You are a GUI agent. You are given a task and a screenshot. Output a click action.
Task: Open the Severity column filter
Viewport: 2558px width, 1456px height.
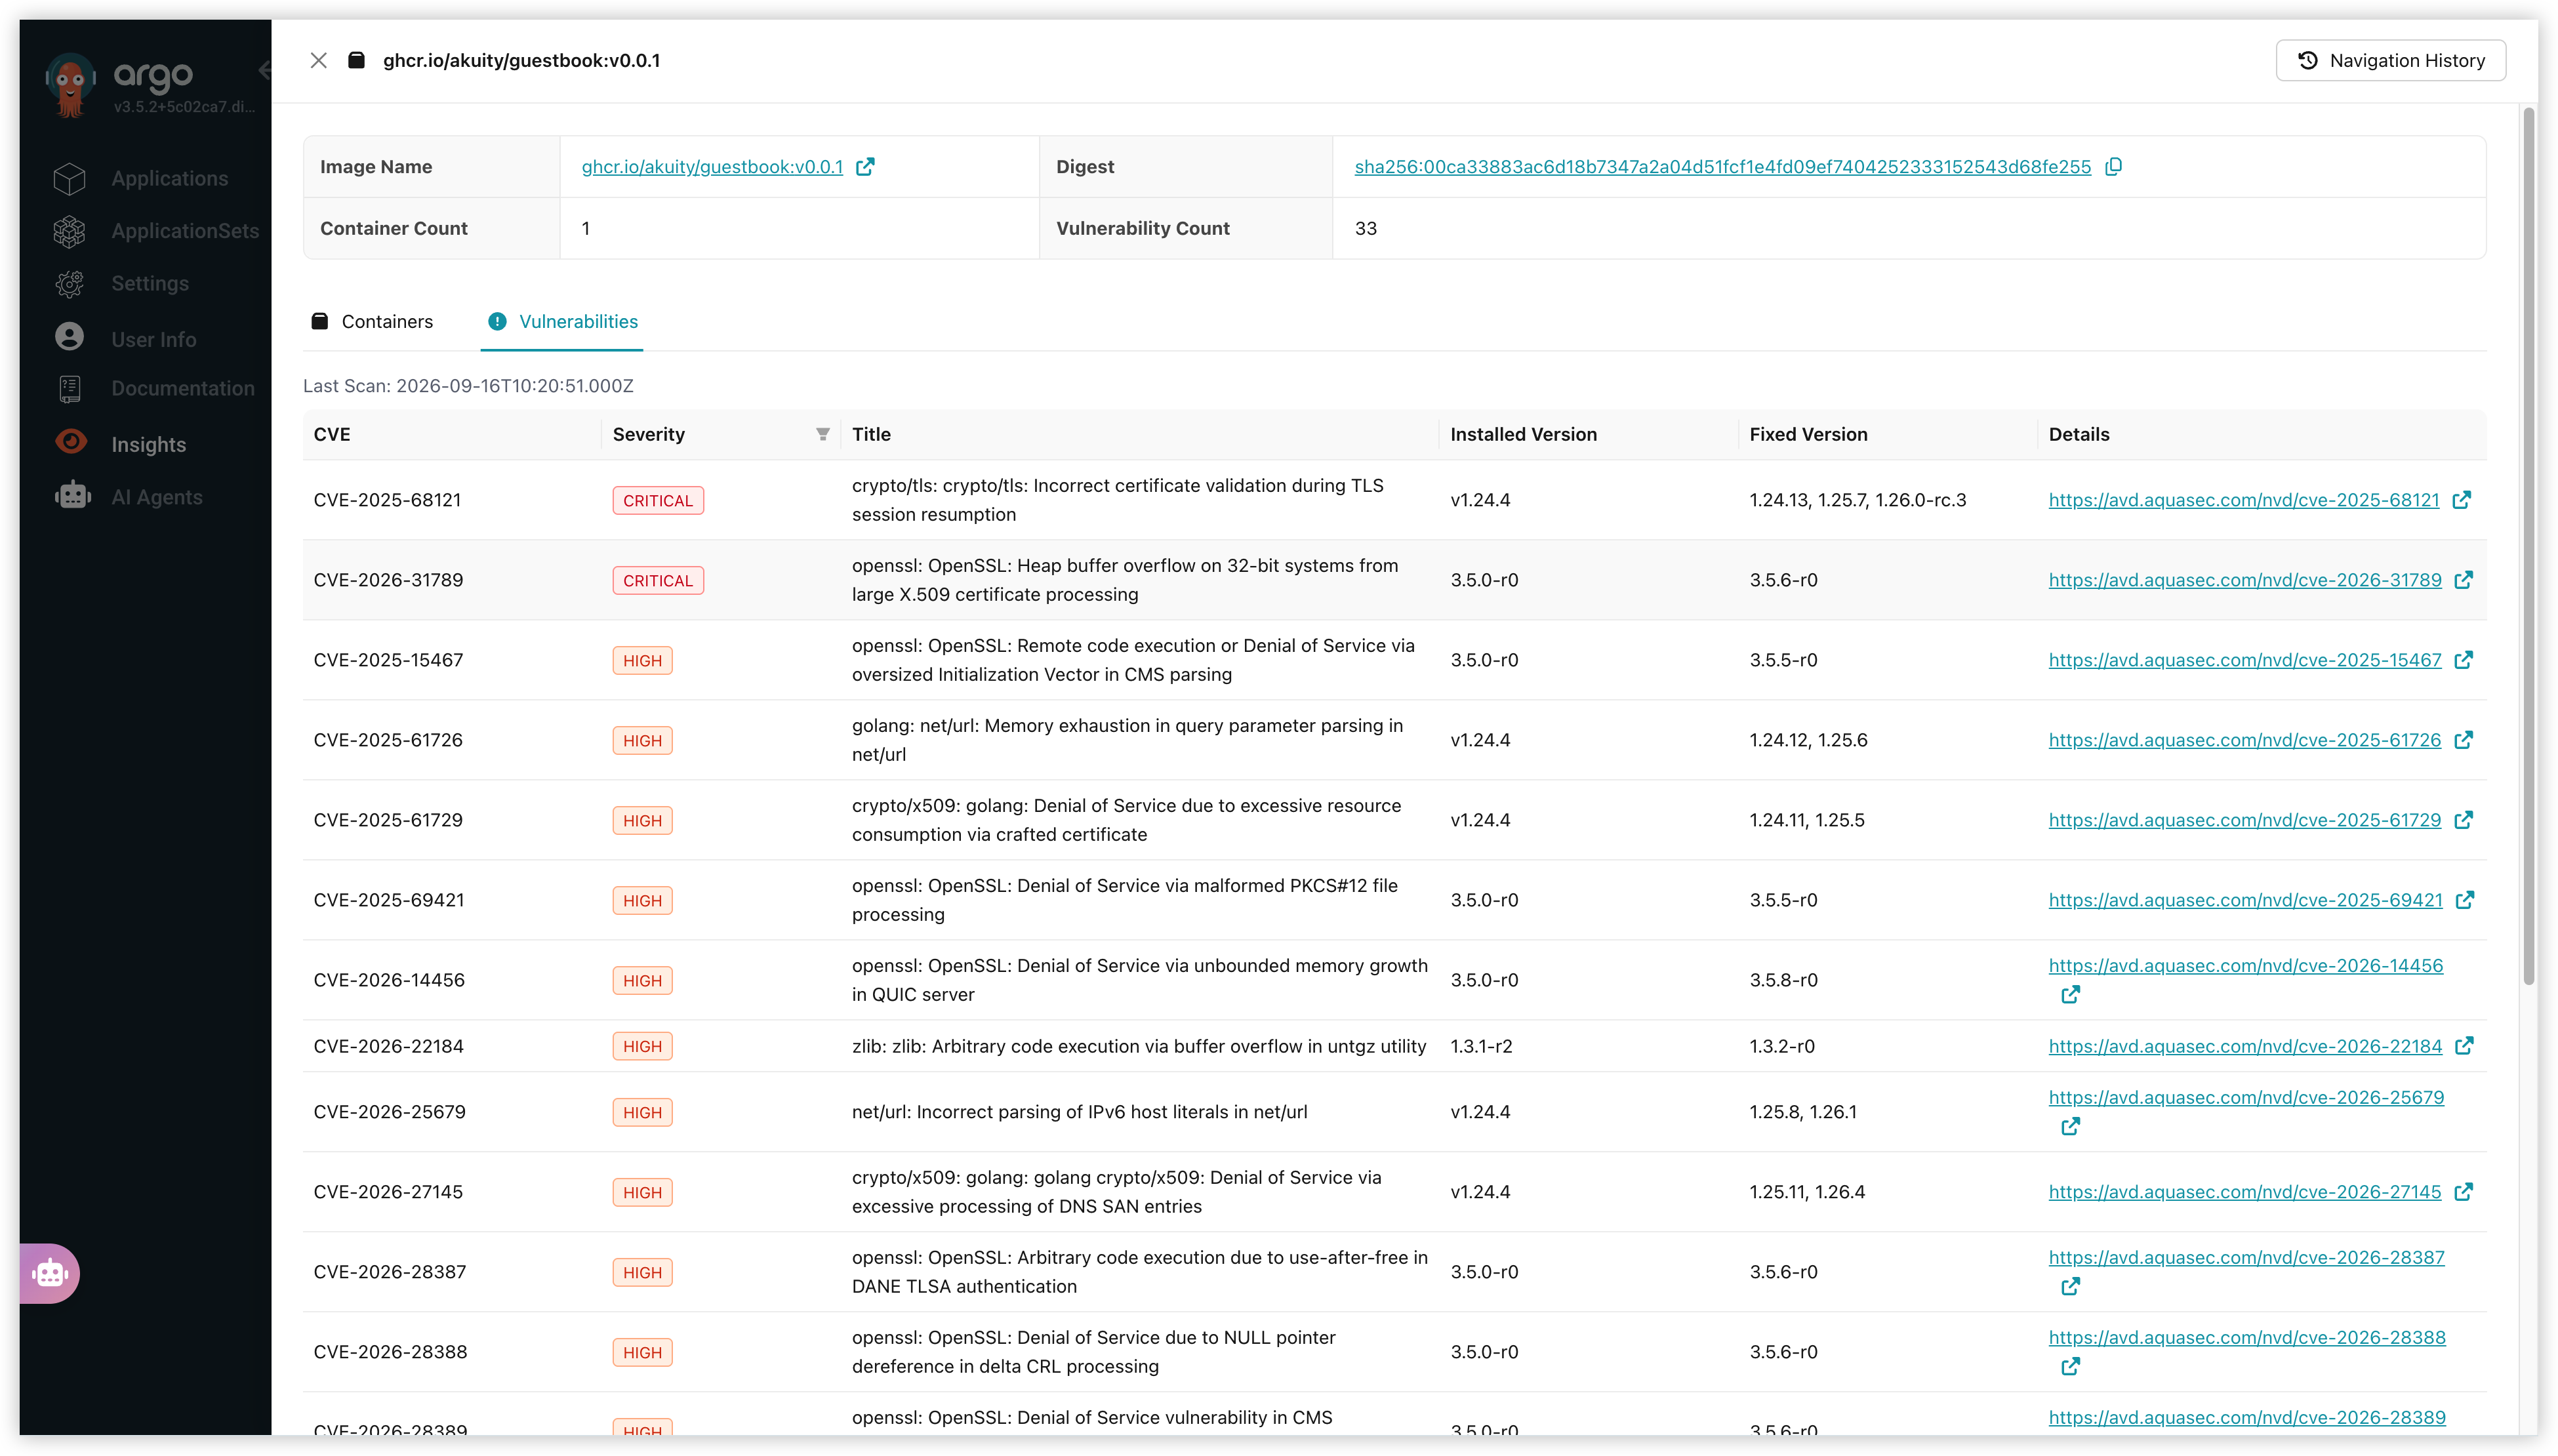coord(822,435)
